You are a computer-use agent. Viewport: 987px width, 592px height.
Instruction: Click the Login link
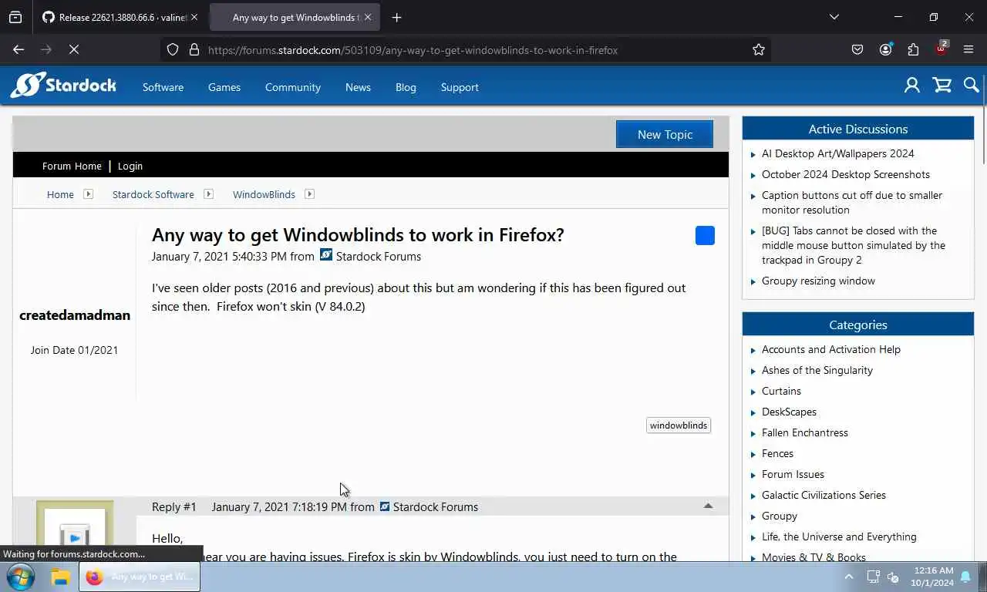pyautogui.click(x=130, y=166)
